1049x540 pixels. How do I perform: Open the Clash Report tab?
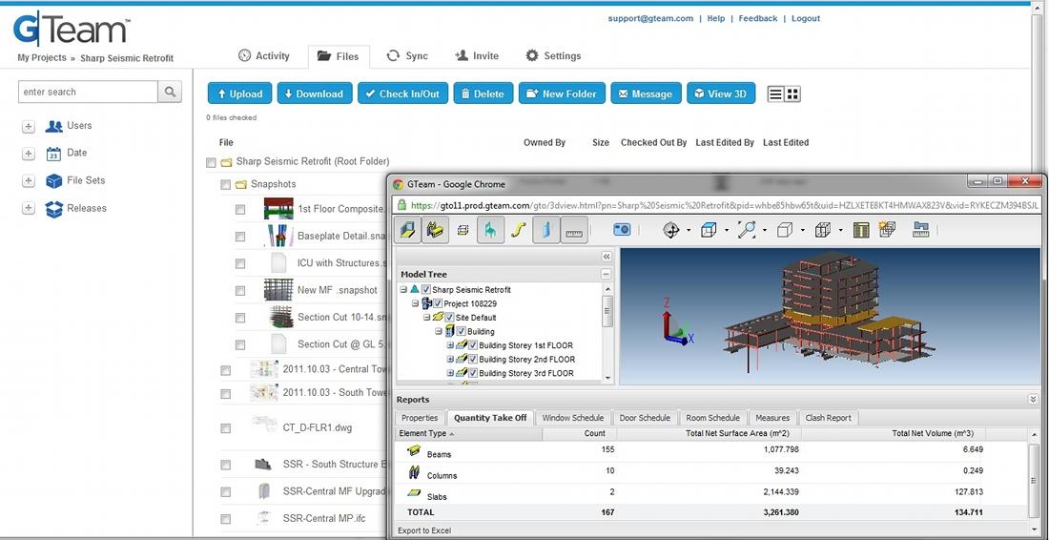point(828,418)
